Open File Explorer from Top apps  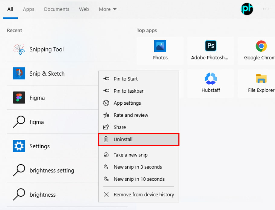pyautogui.click(x=257, y=84)
